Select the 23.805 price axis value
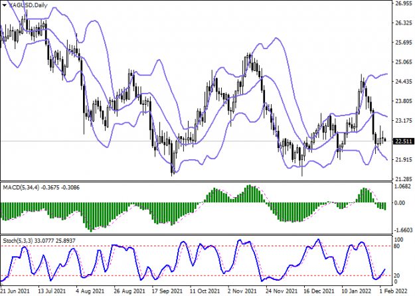415x296 pixels. pos(403,101)
